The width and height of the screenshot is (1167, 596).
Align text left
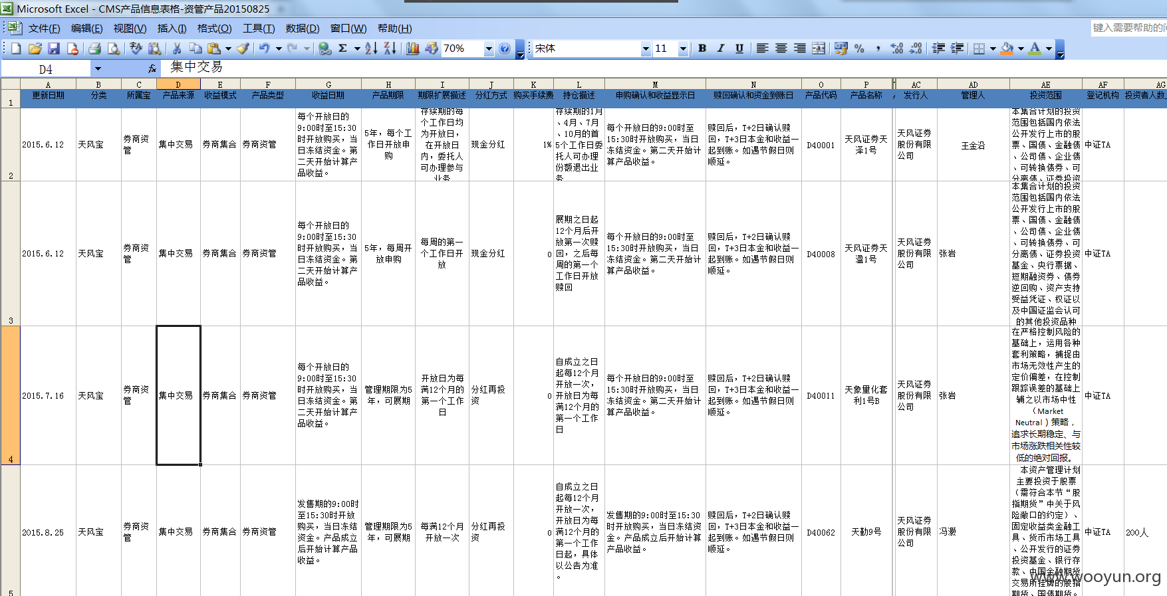pyautogui.click(x=762, y=49)
